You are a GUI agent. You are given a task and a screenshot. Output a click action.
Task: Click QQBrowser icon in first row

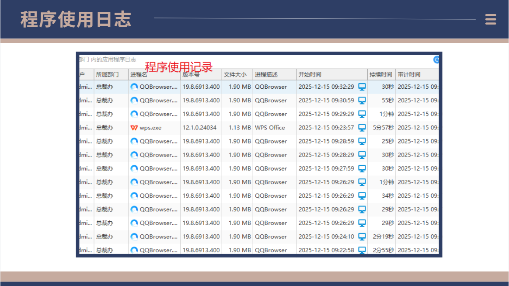134,87
